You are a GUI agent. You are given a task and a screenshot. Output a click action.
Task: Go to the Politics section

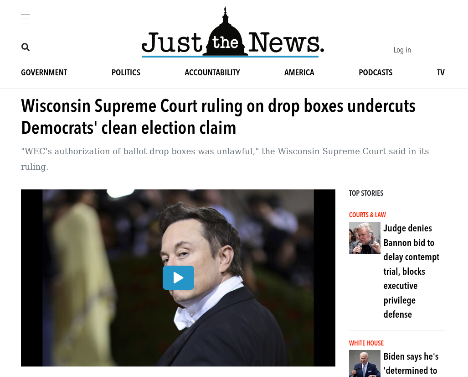pyautogui.click(x=126, y=73)
